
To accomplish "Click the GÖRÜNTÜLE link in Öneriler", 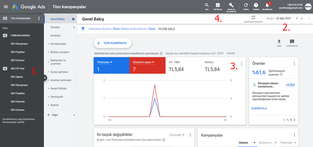I will [259, 108].
